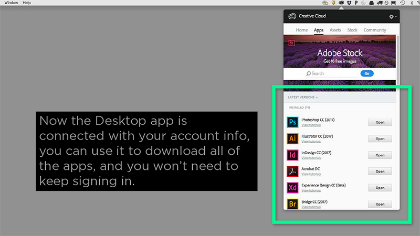420x236 pixels.
Task: Expand the Latest Versions dropdown
Action: pos(303,97)
